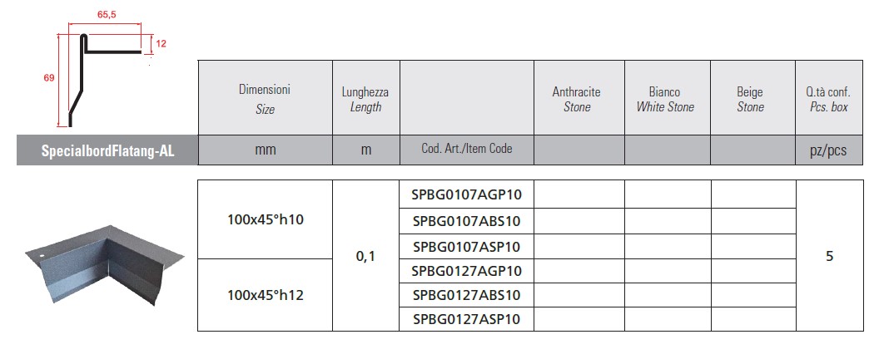Click item code SPBG0127AGP10

(x=467, y=271)
